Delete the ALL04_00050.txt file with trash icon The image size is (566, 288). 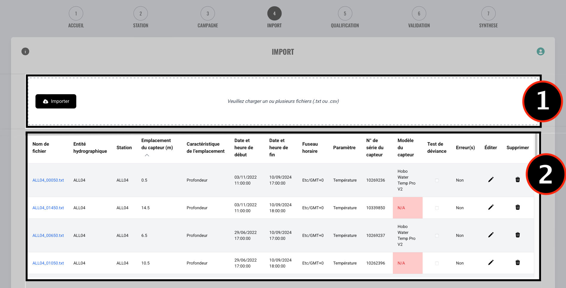(518, 180)
